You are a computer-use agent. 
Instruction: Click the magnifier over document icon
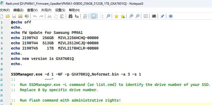pyautogui.click(x=85, y=16)
